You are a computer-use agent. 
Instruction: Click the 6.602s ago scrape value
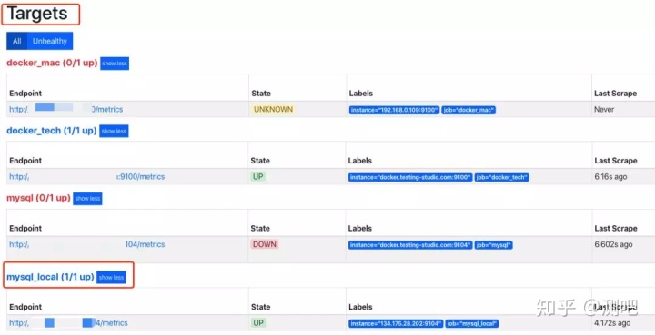(x=613, y=244)
